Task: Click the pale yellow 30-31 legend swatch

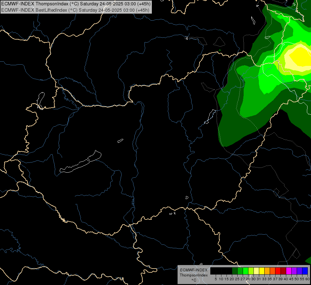Action: [x=256, y=271]
